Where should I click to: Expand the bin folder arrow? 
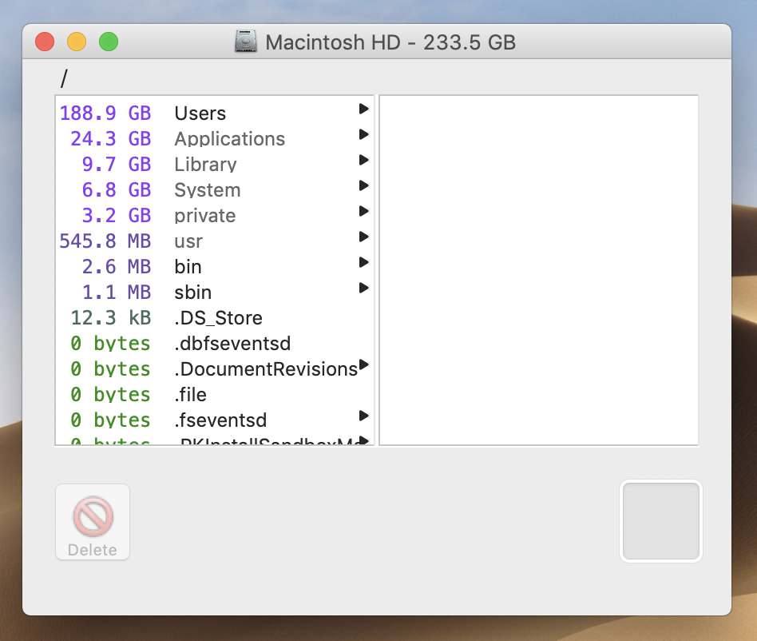coord(364,262)
